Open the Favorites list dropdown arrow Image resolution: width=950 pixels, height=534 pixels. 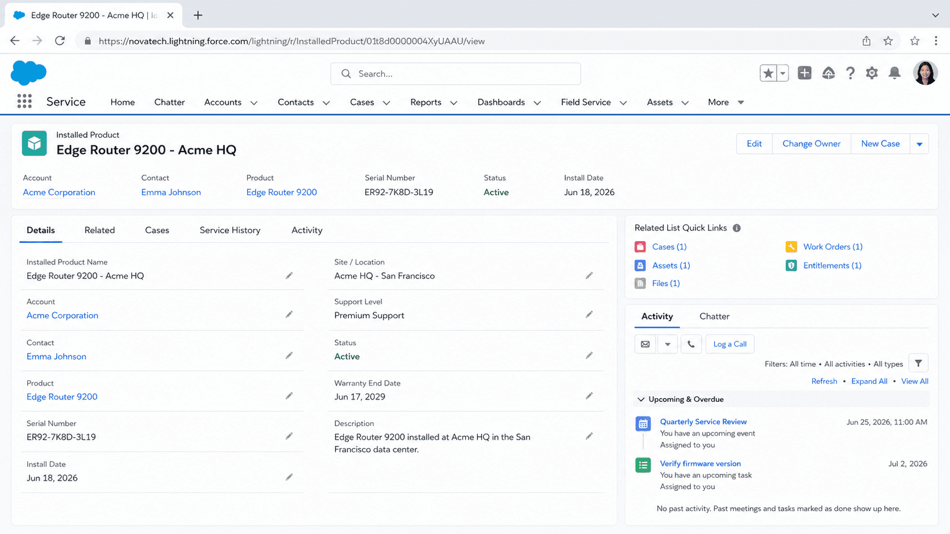pyautogui.click(x=782, y=73)
